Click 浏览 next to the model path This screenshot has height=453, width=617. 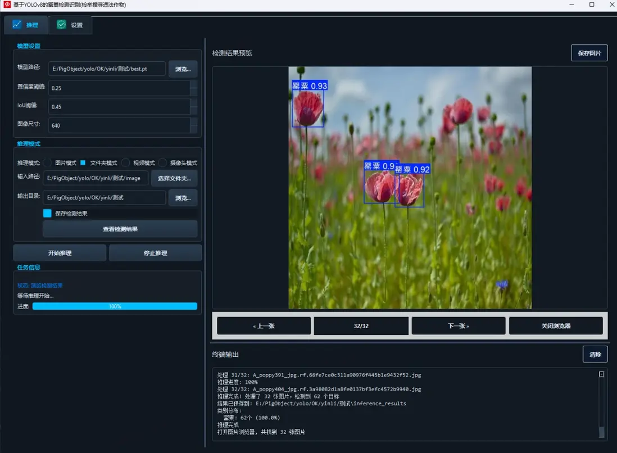(x=183, y=69)
